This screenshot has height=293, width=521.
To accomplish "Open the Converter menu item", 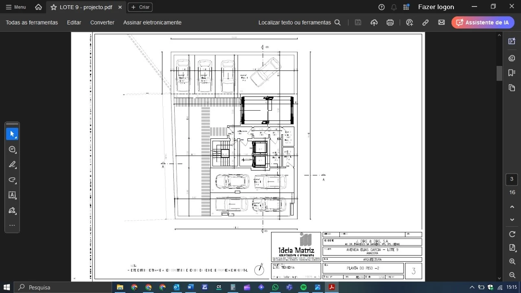I will 102,23.
